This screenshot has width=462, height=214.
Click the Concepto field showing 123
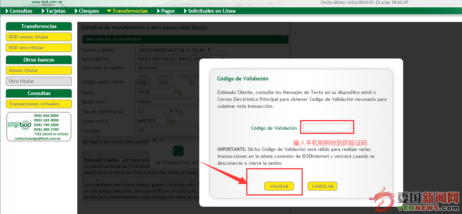point(167,130)
